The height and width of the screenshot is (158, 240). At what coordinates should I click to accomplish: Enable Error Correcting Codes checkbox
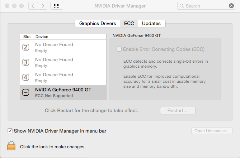click(119, 49)
